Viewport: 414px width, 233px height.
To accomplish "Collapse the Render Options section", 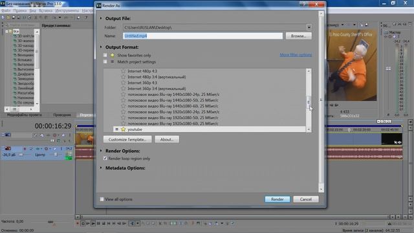I will 101,151.
